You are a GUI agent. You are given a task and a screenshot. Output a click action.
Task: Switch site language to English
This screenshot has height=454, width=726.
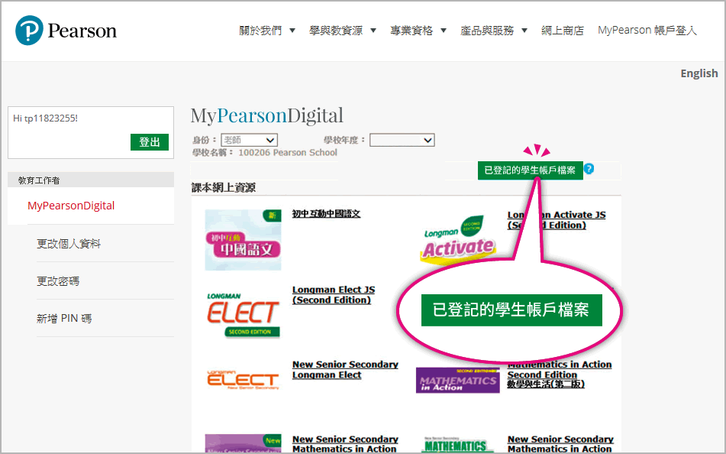pyautogui.click(x=699, y=73)
